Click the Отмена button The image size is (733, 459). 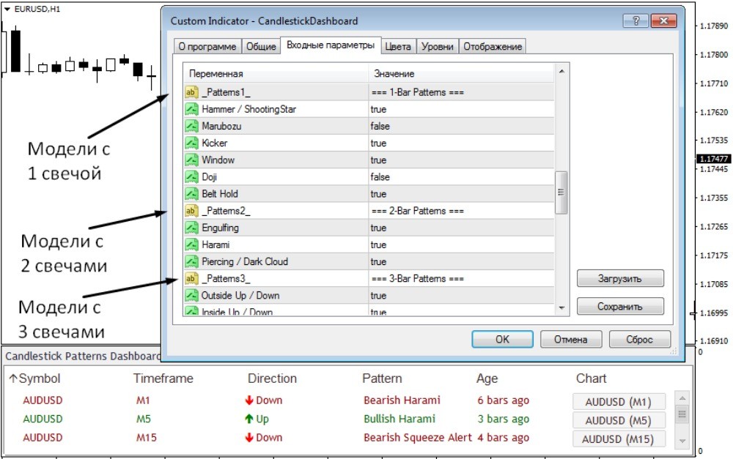(571, 339)
